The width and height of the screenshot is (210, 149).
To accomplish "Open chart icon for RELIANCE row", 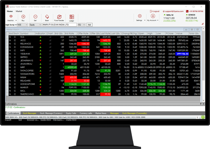I will coord(50,44).
